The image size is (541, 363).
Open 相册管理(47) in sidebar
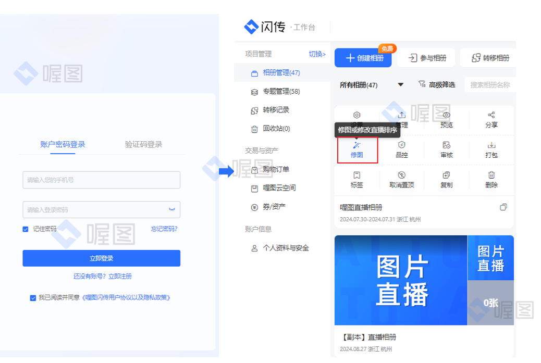[281, 73]
